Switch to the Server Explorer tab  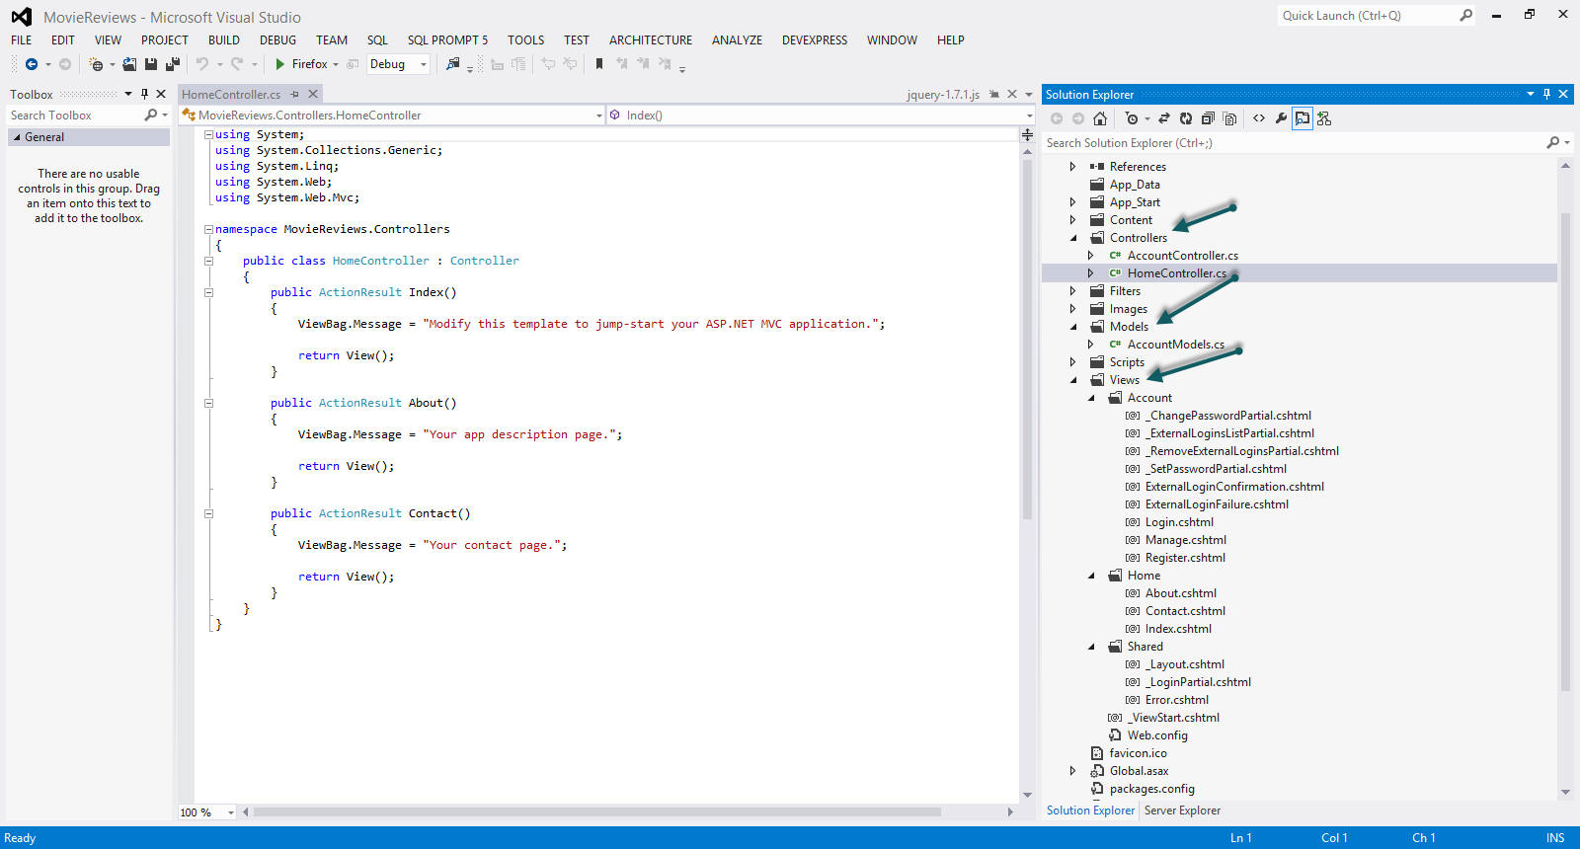coord(1182,810)
